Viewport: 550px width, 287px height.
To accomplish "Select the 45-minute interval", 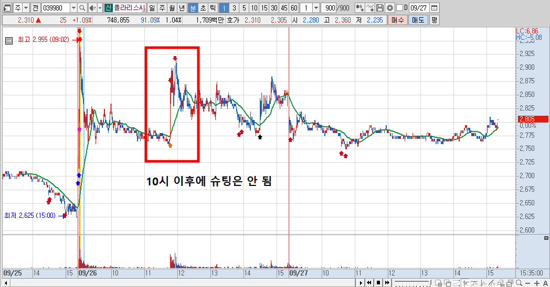I will [x=284, y=8].
